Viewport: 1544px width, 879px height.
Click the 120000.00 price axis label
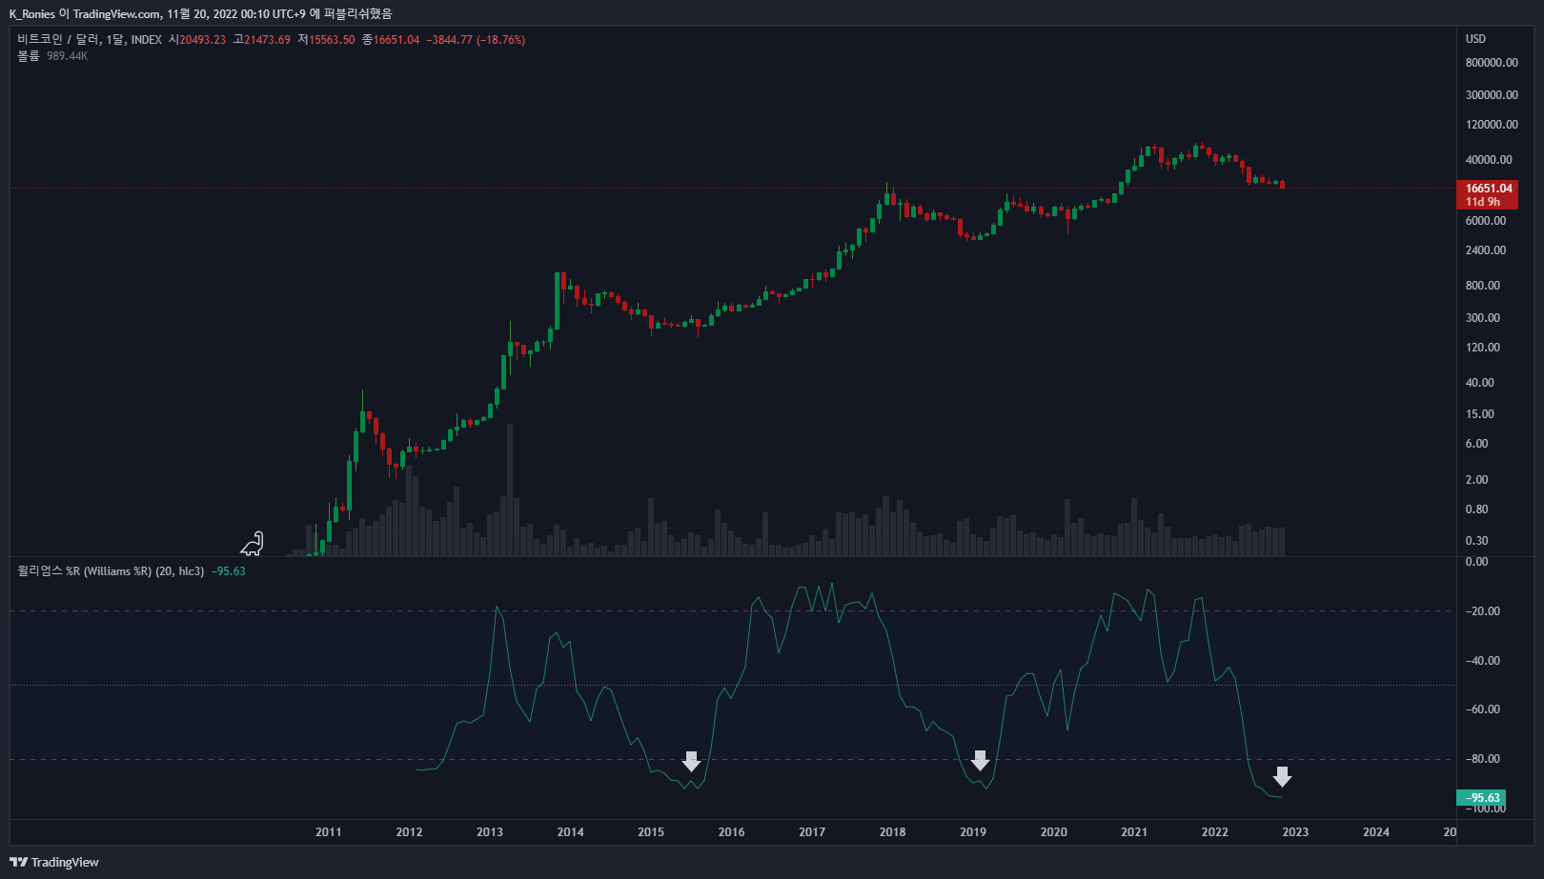(x=1492, y=125)
